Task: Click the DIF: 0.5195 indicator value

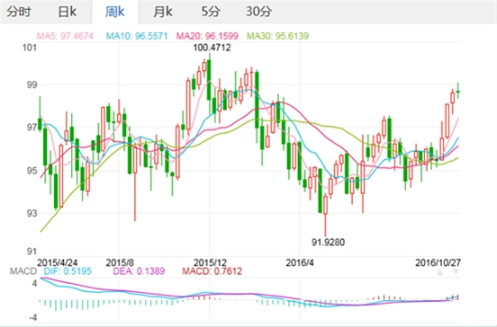Action: click(68, 271)
